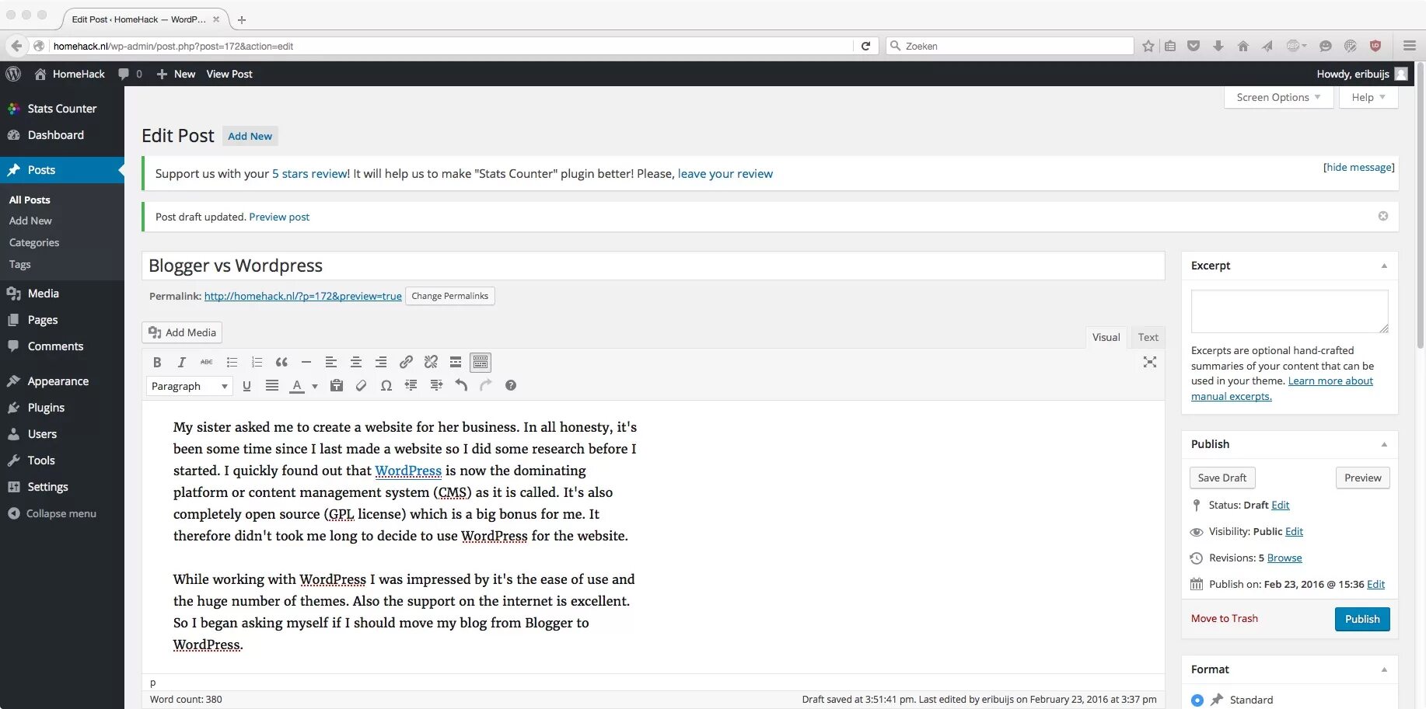Viewport: 1426px width, 709px height.
Task: Undo the last edit
Action: [461, 385]
